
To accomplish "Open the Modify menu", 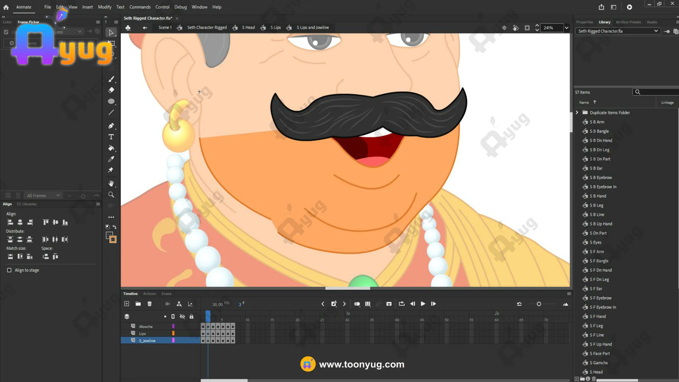I will [104, 7].
